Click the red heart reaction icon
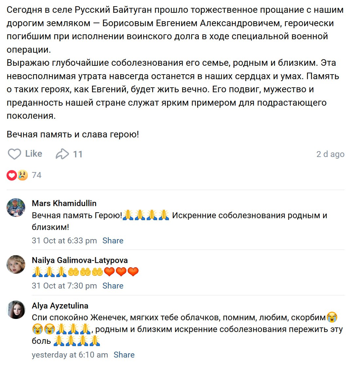The height and width of the screenshot is (368, 349). [11, 175]
